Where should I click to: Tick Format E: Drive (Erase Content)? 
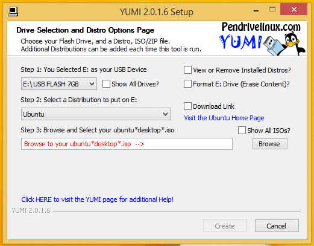click(187, 84)
